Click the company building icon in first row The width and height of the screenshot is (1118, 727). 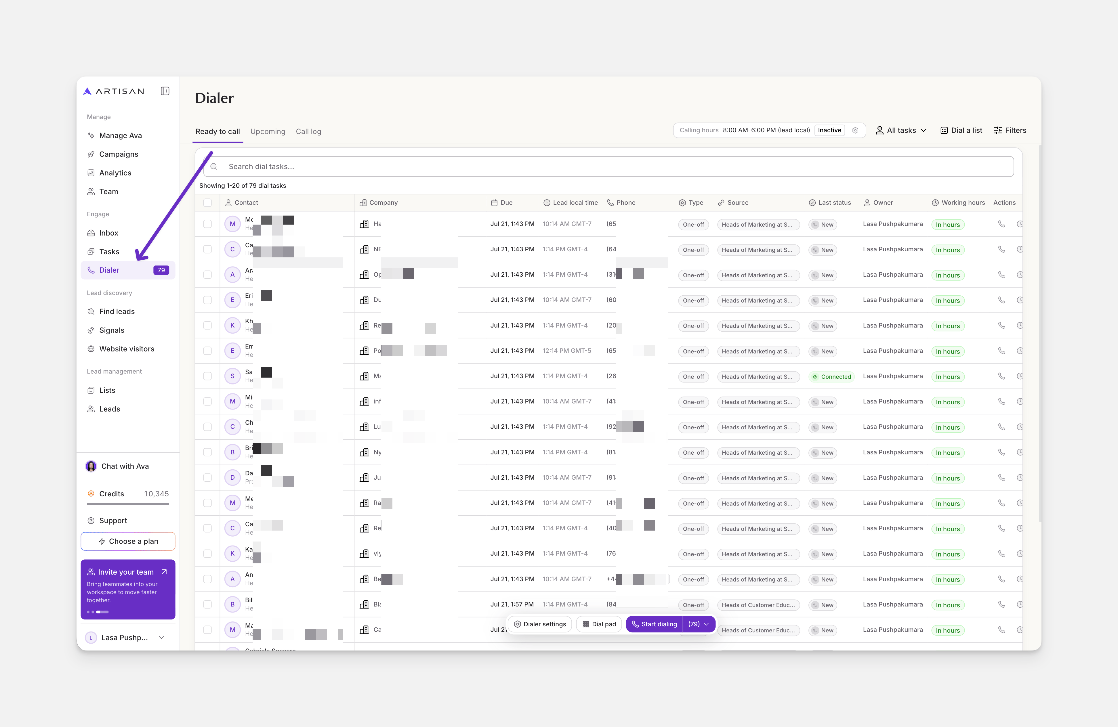(364, 224)
